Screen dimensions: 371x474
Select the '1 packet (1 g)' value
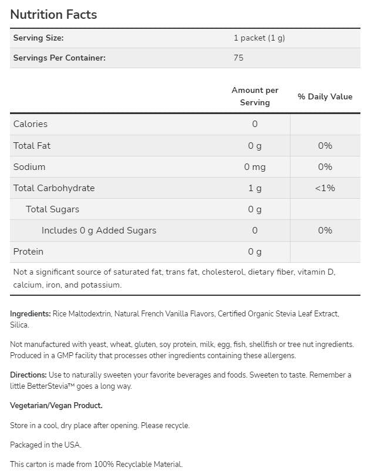(259, 38)
